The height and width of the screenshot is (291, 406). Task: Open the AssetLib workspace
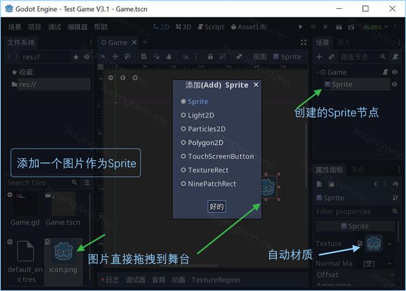tap(249, 27)
